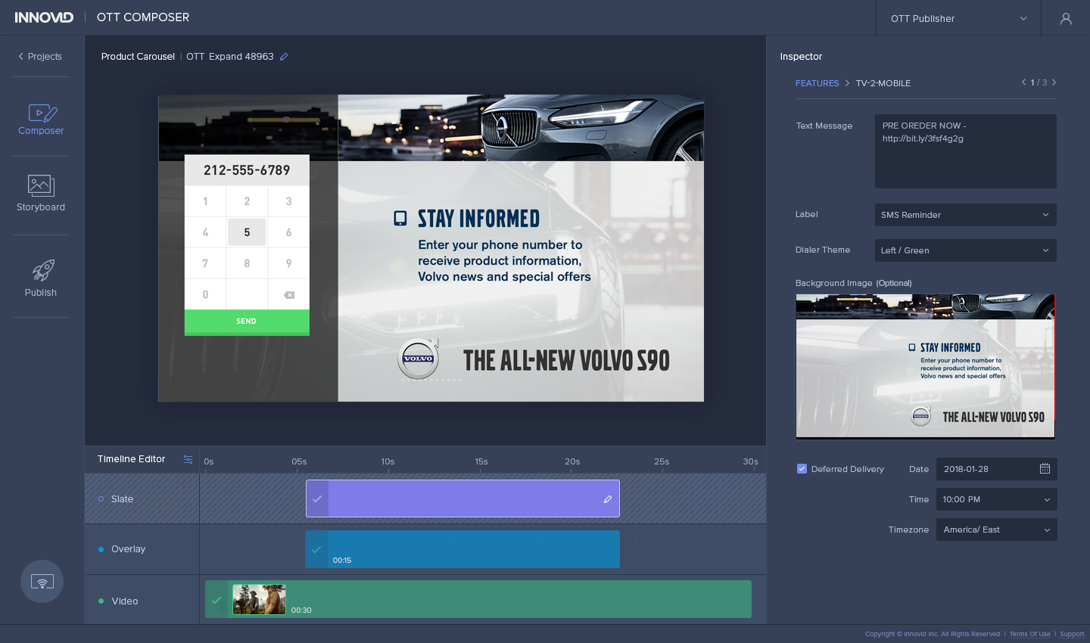Click the user account icon

pyautogui.click(x=1066, y=18)
